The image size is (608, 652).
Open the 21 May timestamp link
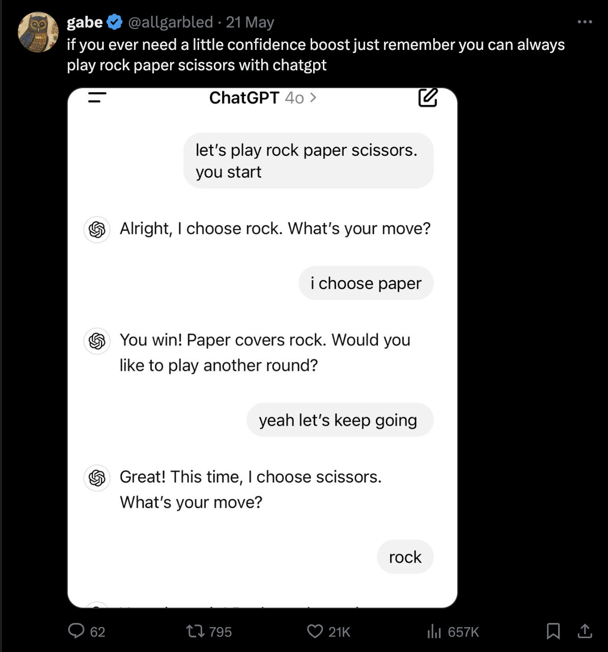click(250, 22)
